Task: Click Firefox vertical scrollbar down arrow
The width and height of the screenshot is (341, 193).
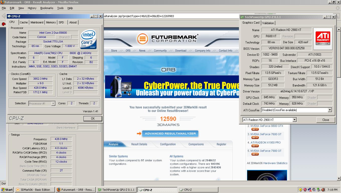Action: point(339,178)
